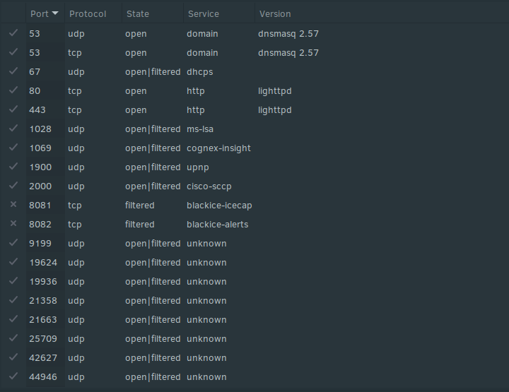Sort the table by Protocol column
Screen dimensions: 509x392
tap(88, 14)
